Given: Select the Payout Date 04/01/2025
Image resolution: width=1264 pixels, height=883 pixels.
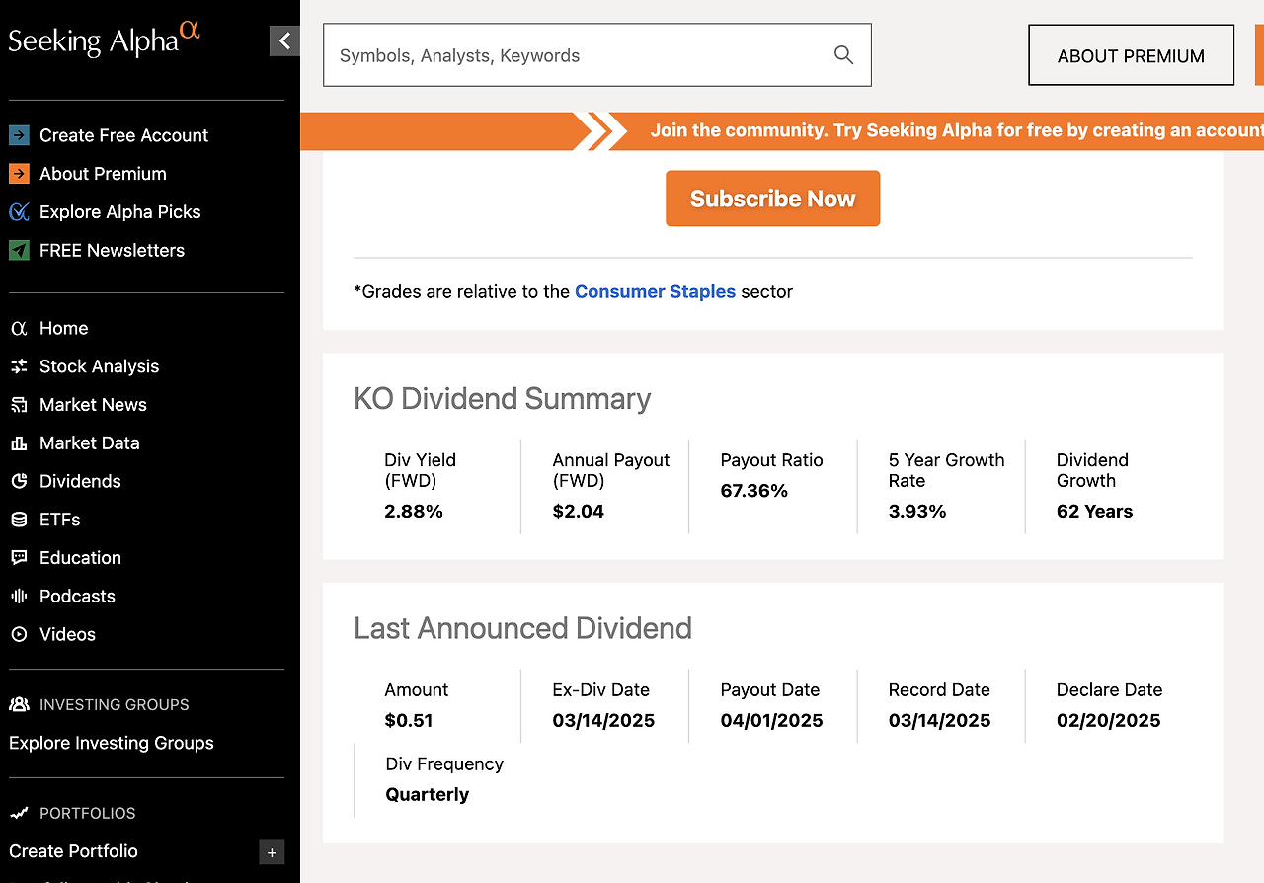Looking at the screenshot, I should coord(771,720).
